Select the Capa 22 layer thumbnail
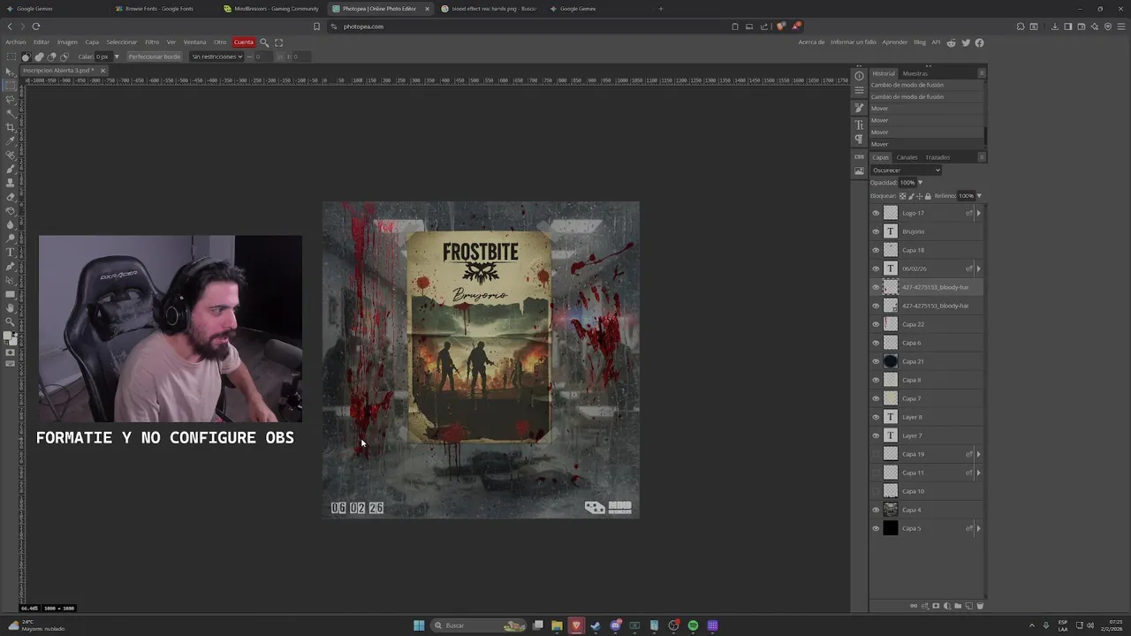Image resolution: width=1131 pixels, height=636 pixels. pyautogui.click(x=891, y=324)
